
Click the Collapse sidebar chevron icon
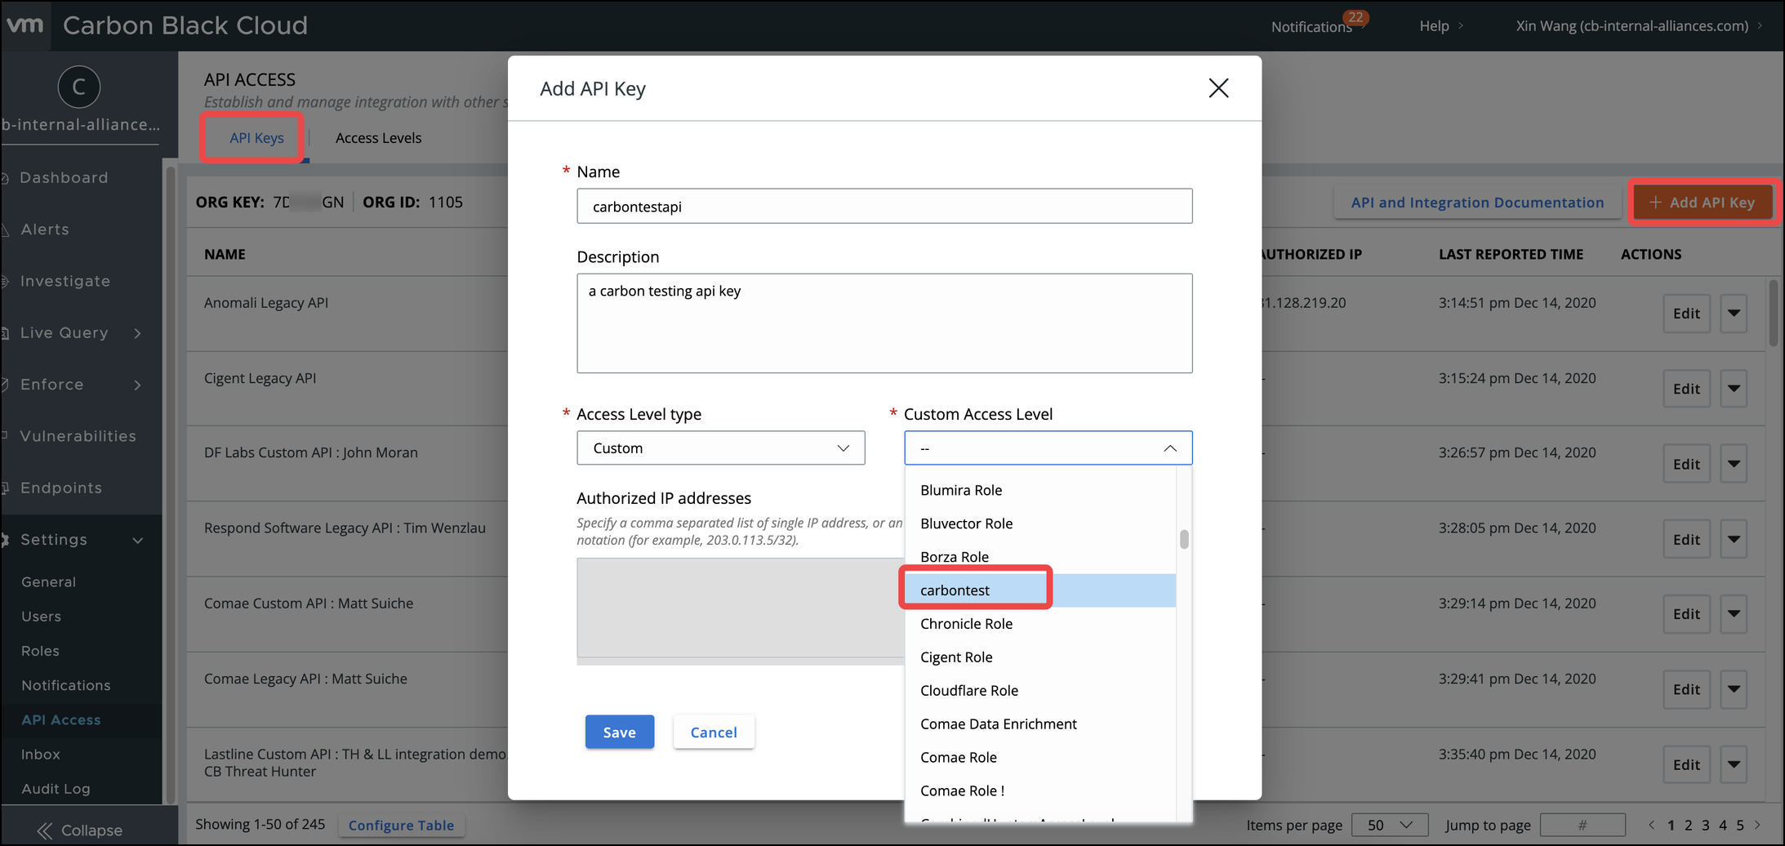pyautogui.click(x=45, y=830)
